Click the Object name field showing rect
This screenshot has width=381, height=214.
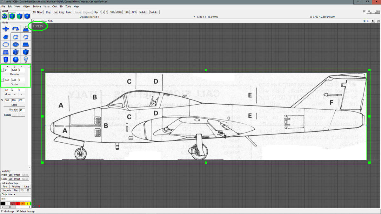pos(15,198)
